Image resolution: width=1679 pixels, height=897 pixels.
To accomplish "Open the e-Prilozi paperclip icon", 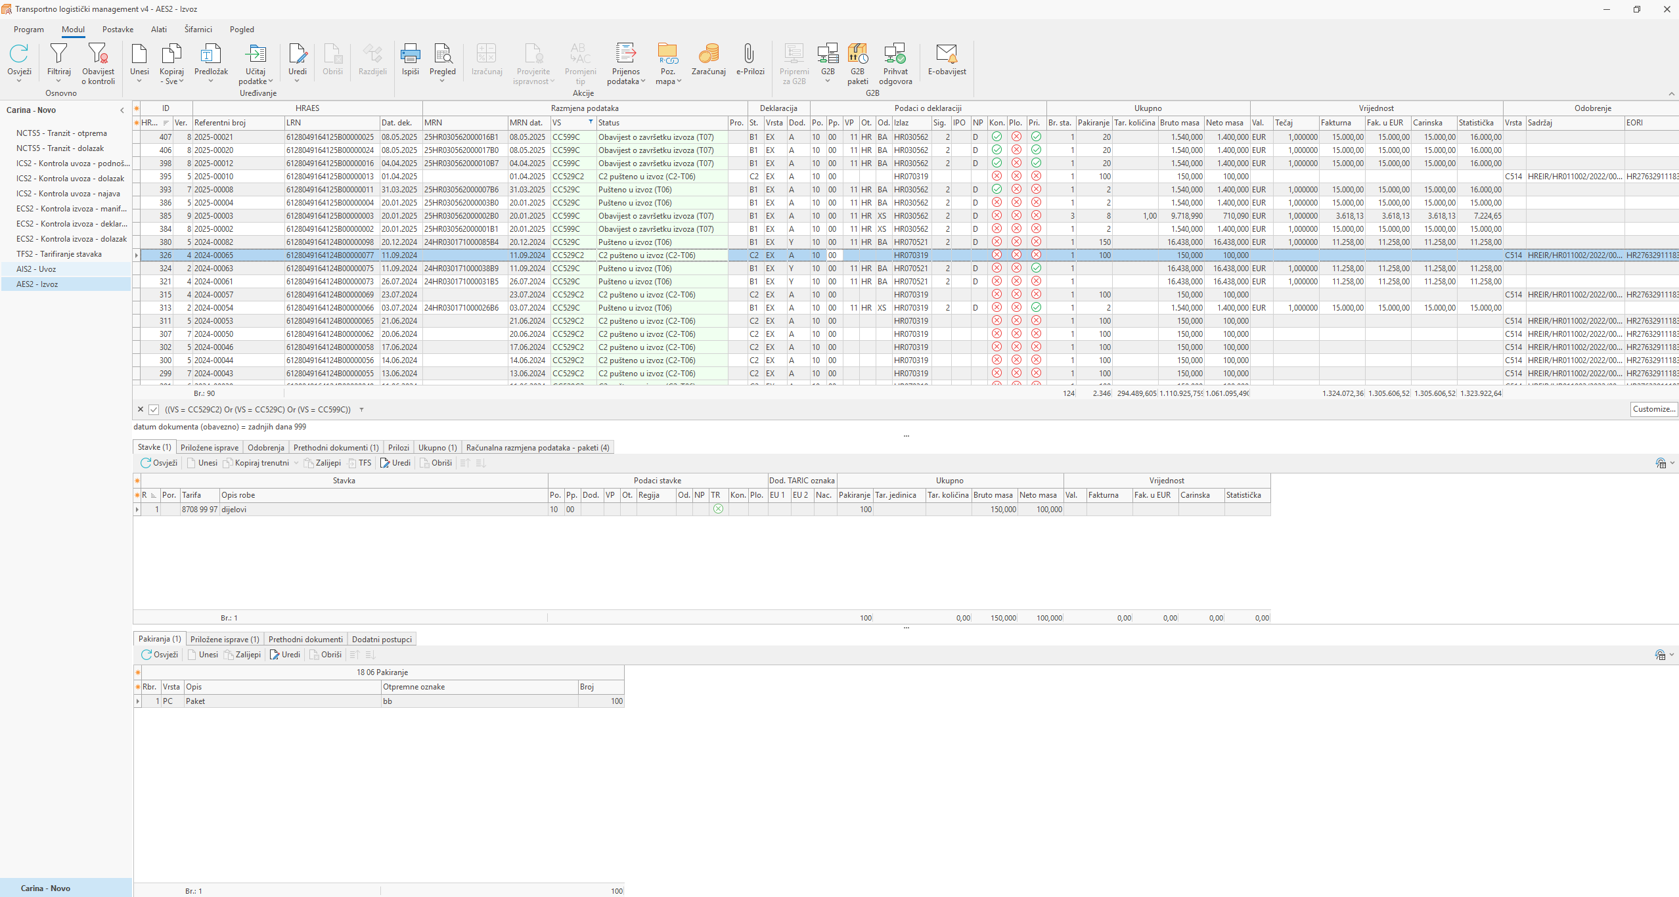I will 750,55.
